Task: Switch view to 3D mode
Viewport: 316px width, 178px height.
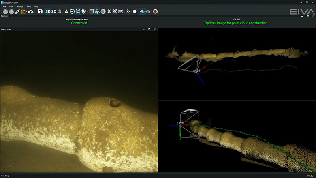Action: 48,11
